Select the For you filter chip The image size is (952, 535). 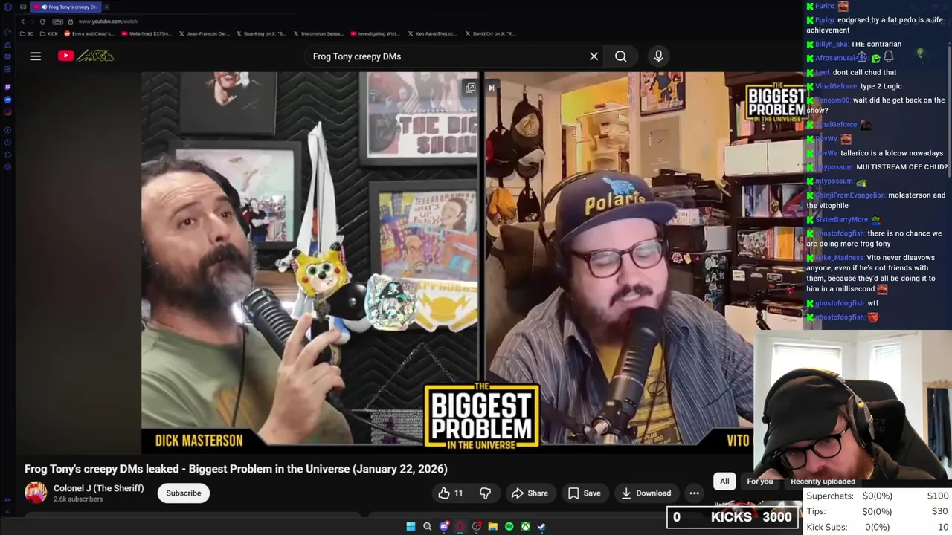point(759,481)
